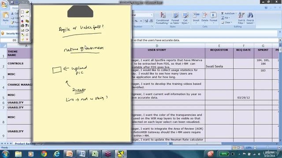
Task: Click the CONTROLS cell in row 2
Action: (19, 63)
